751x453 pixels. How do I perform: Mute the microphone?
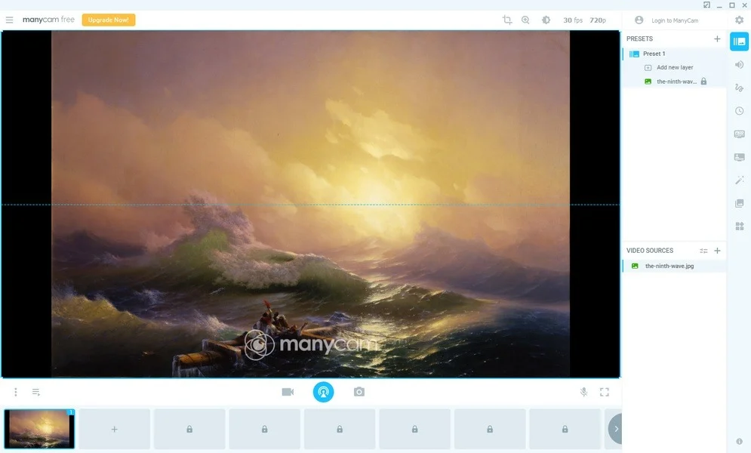coord(583,392)
